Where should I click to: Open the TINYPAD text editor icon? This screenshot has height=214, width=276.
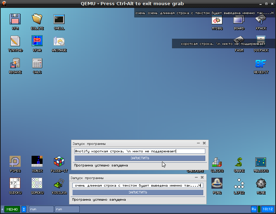tap(15, 42)
